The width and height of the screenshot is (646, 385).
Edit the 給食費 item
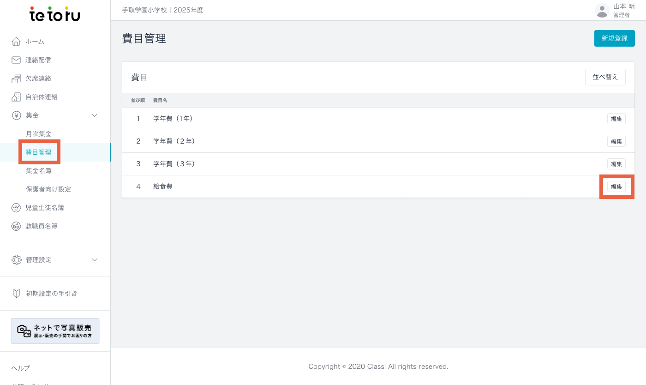[616, 186]
